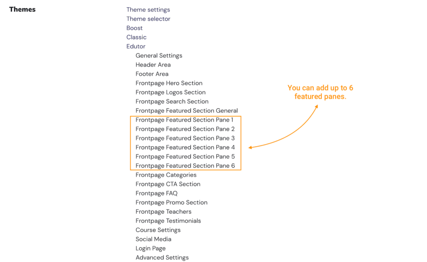
Task: Open Frontpage Hero Section
Action: pos(169,83)
